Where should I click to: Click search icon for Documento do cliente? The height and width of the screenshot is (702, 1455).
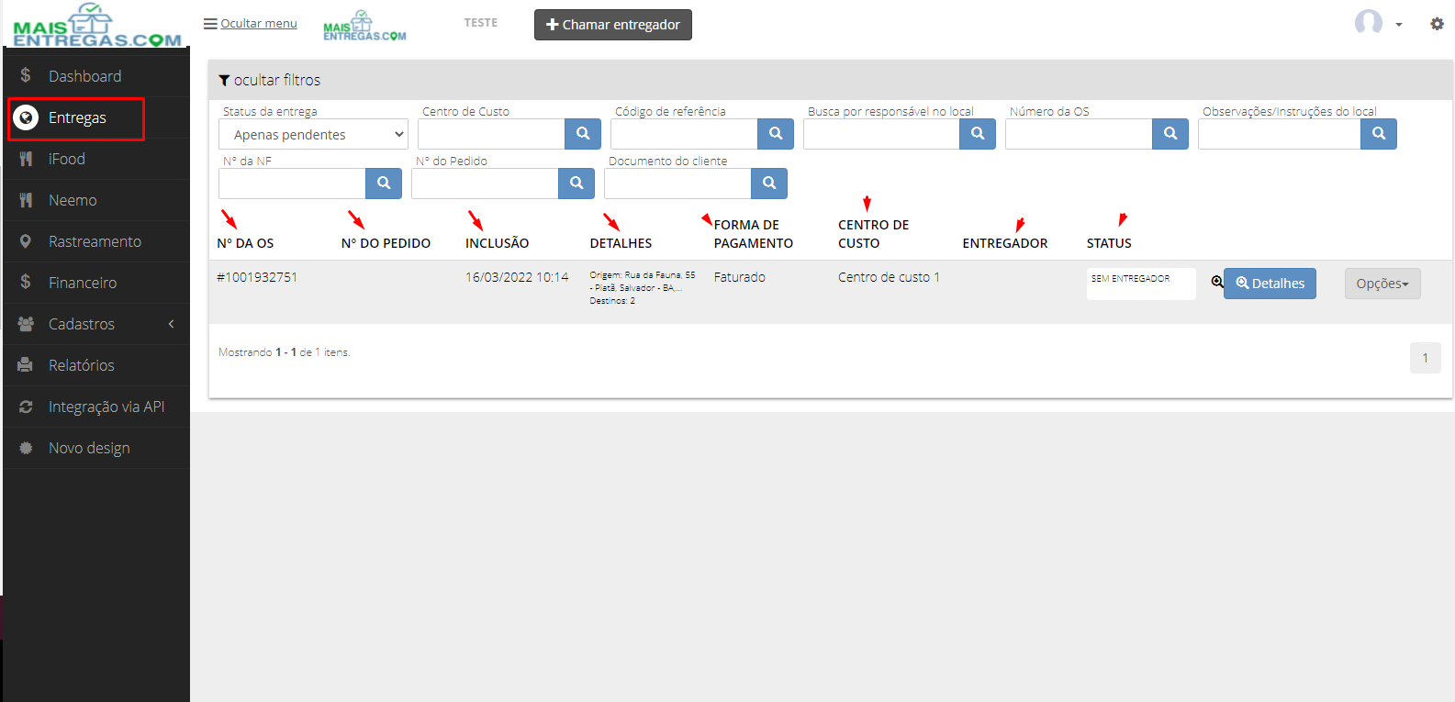coord(769,184)
